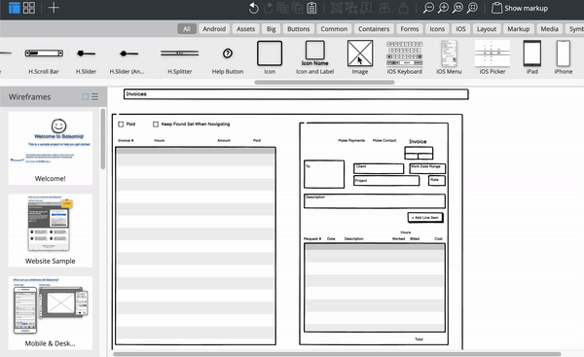Open the Website Sample wireframe thumbnail

click(51, 231)
